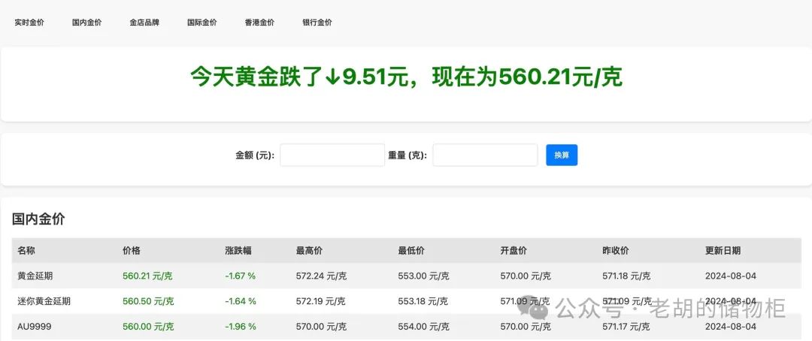Click the 名称 column header
This screenshot has height=341, width=812.
[x=26, y=250]
